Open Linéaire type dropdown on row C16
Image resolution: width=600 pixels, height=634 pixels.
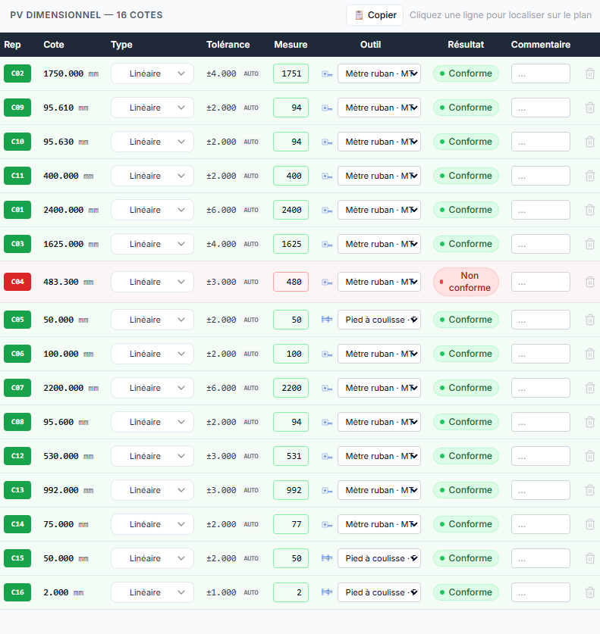(x=152, y=592)
